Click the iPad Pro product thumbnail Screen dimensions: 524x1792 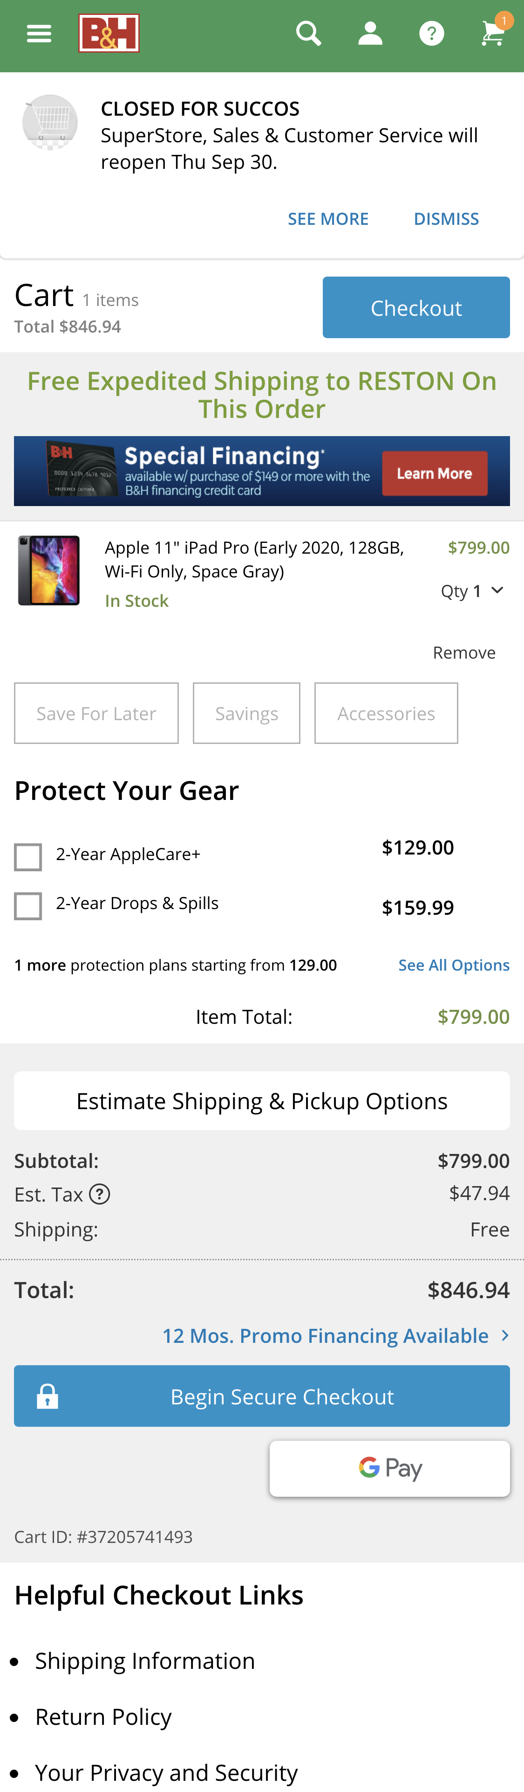[x=48, y=569]
